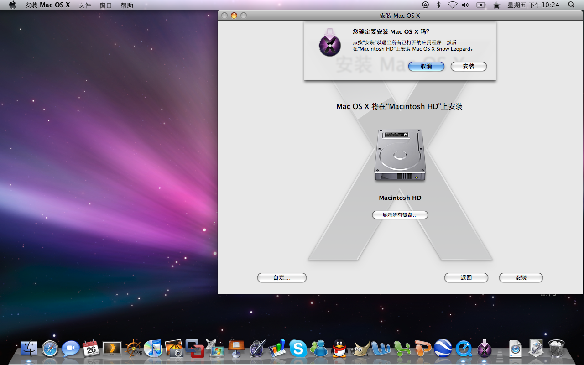Image resolution: width=584 pixels, height=365 pixels.
Task: Open Finder from the Dock
Action: [29, 349]
